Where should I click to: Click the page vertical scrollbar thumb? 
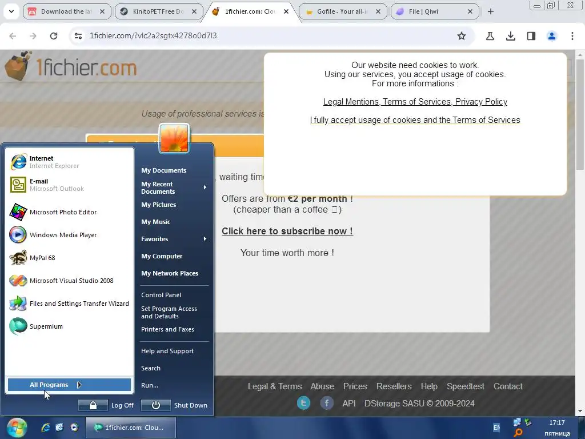click(580, 114)
